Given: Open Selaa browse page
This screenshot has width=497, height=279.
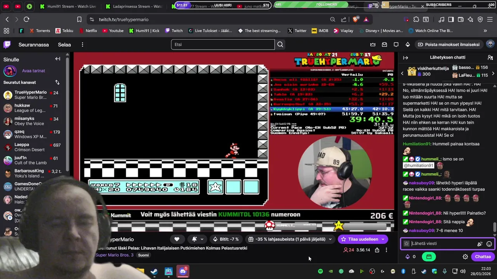Looking at the screenshot, I should point(64,45).
